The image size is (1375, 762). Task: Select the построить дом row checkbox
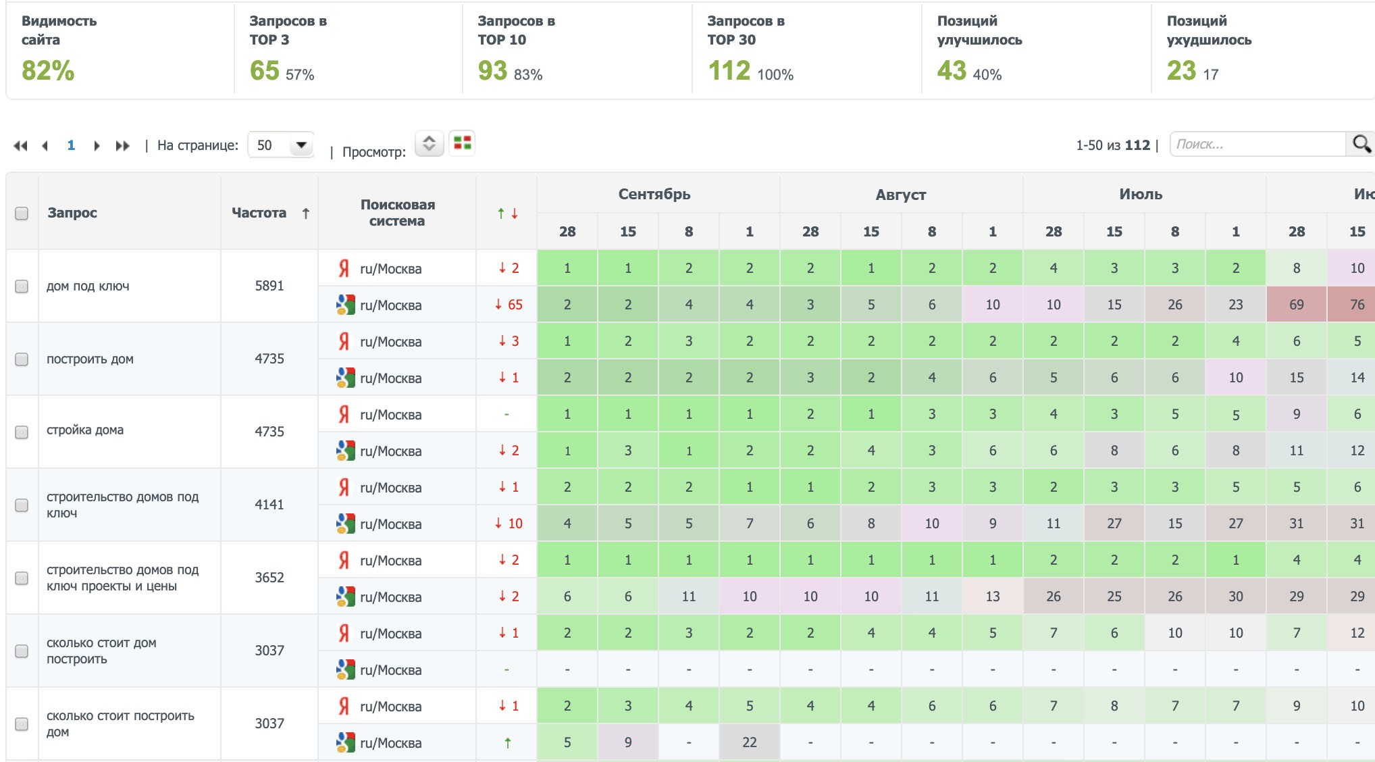coord(22,359)
